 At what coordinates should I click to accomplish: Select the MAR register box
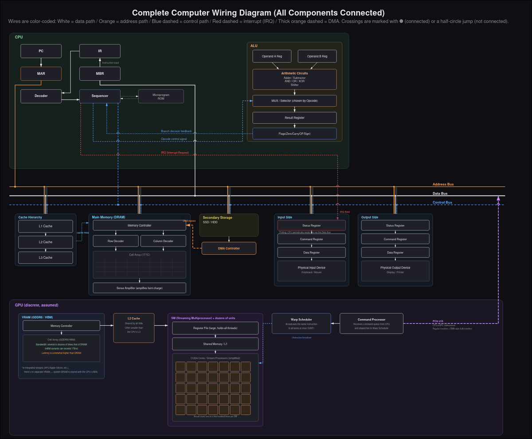click(x=41, y=73)
